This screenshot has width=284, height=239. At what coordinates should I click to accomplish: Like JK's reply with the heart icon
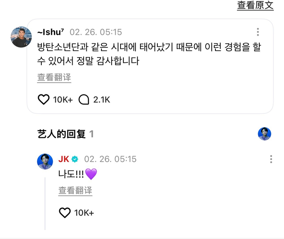point(65,213)
